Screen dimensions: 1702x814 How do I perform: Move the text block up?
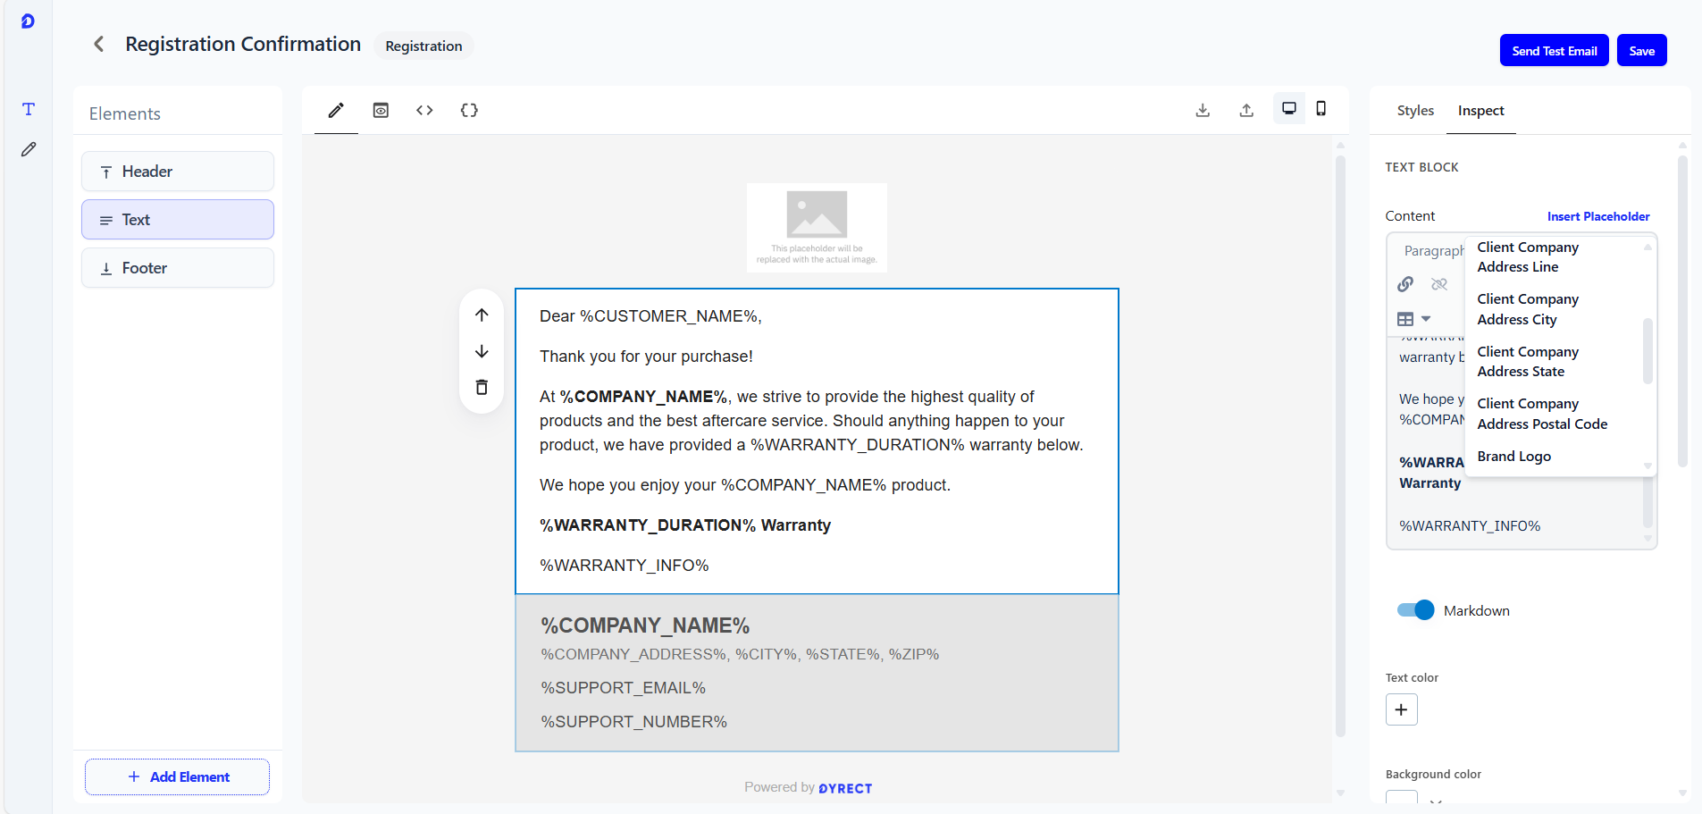click(482, 315)
